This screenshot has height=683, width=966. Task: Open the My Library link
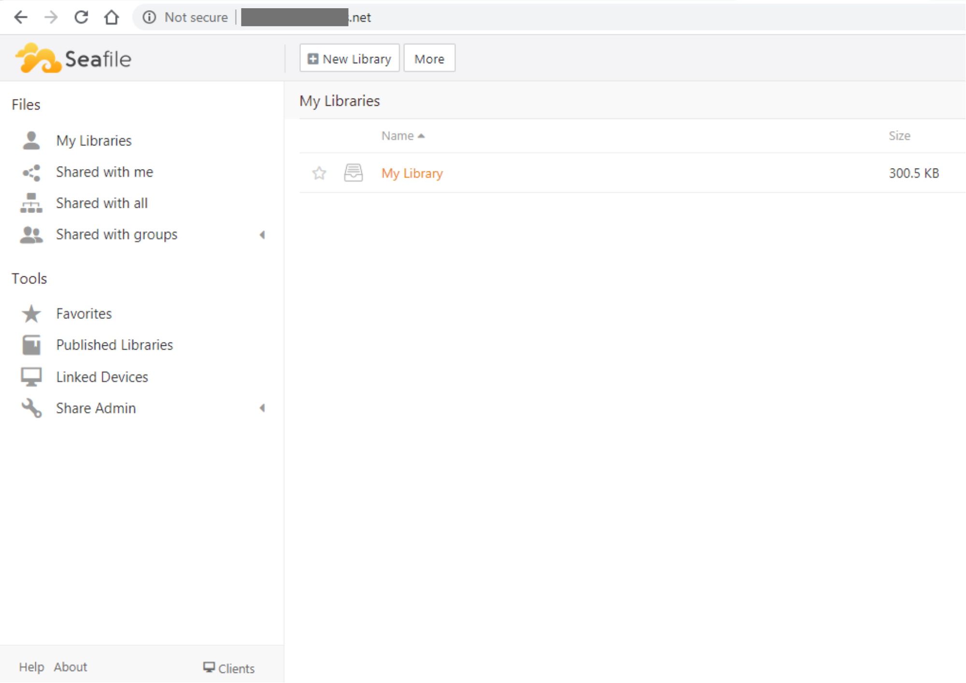(x=412, y=173)
